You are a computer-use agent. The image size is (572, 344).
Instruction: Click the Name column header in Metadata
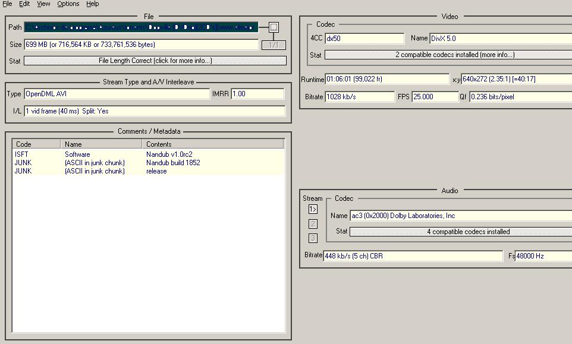click(x=101, y=144)
